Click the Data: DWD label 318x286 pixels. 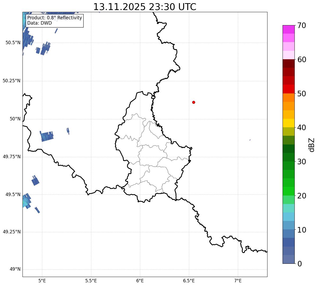point(39,23)
